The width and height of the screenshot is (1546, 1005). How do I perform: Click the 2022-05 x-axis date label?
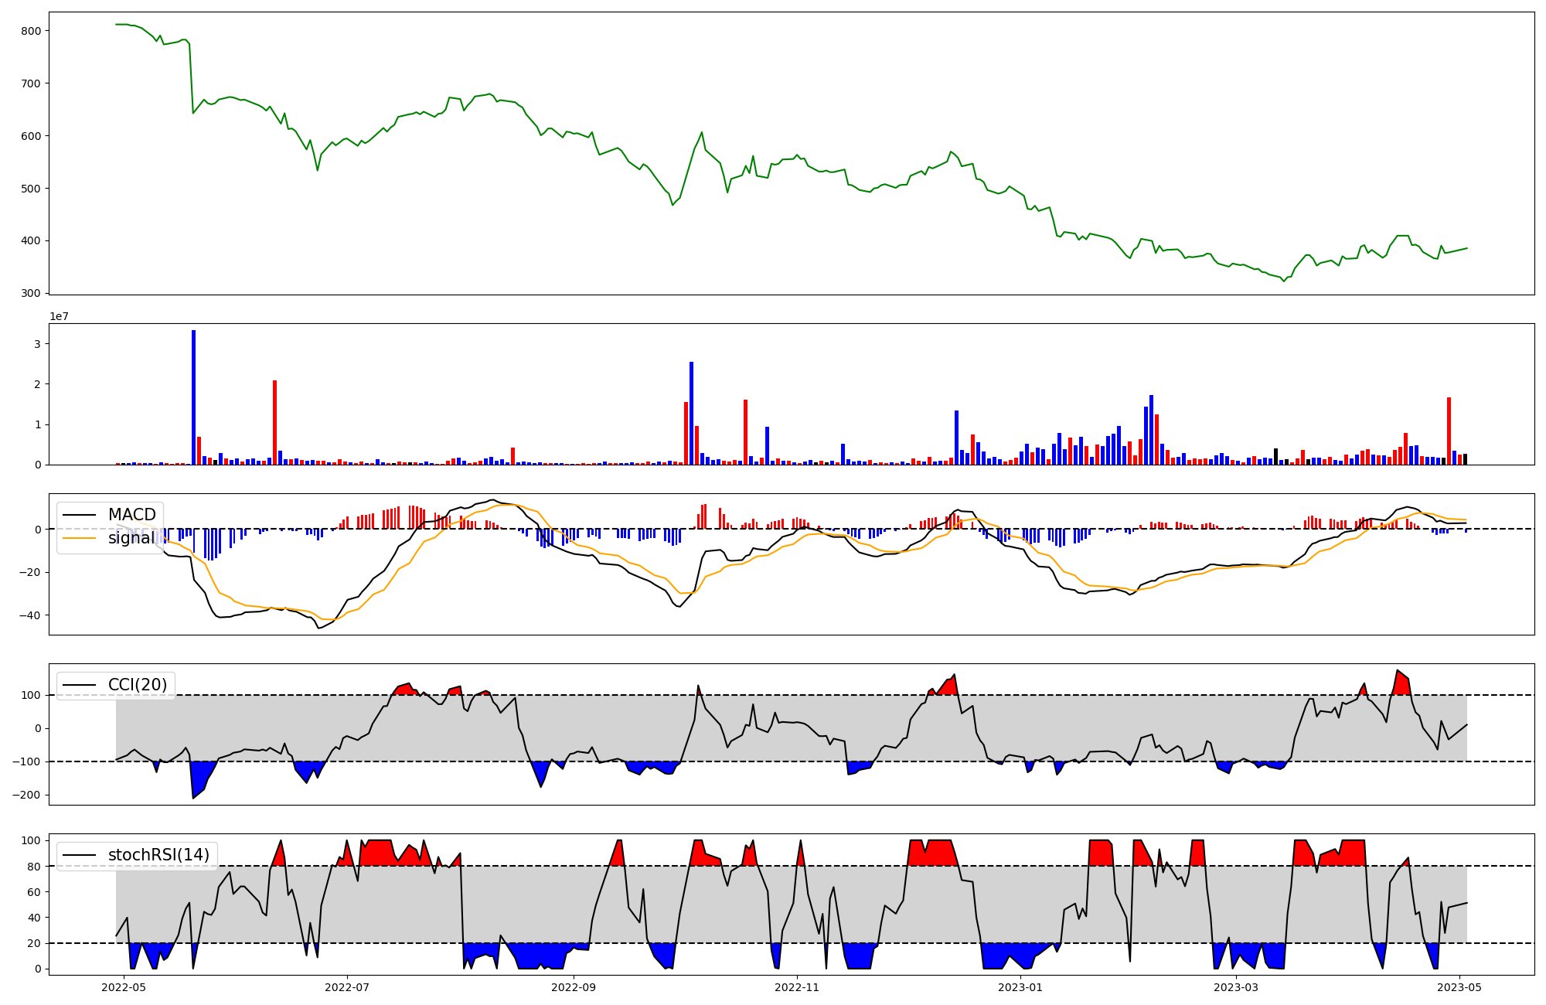click(x=124, y=987)
